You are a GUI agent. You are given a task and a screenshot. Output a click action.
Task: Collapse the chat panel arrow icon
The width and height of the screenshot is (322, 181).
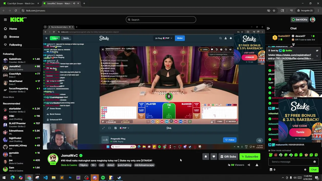click(268, 29)
